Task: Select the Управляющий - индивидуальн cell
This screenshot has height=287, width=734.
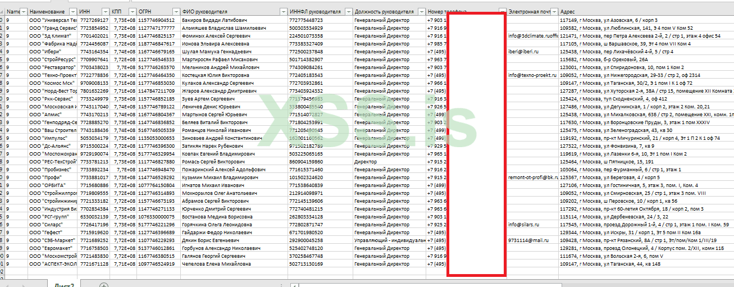Action: point(389,240)
